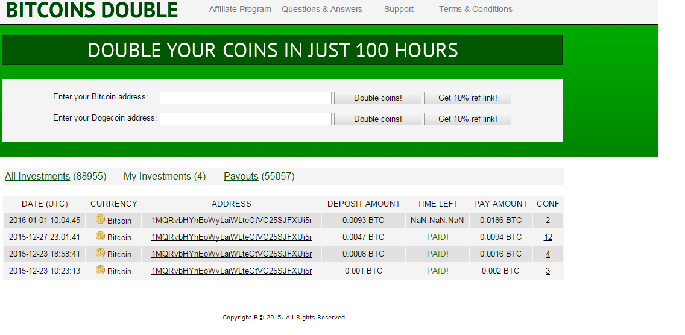The image size is (685, 335).
Task: Click the BITCOINS DOUBLE site logo
Action: point(92,10)
